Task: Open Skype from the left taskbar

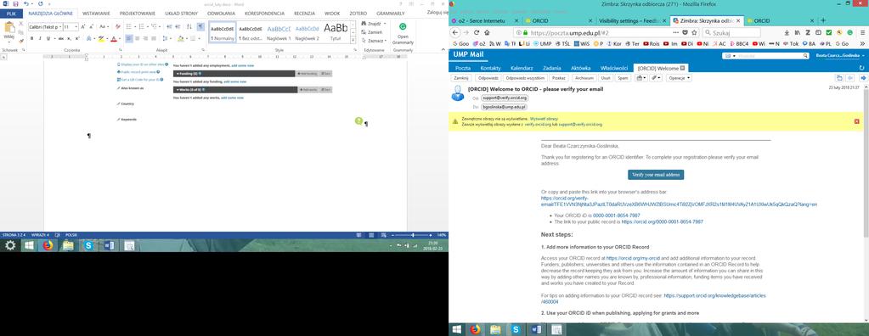Action: coord(88,245)
